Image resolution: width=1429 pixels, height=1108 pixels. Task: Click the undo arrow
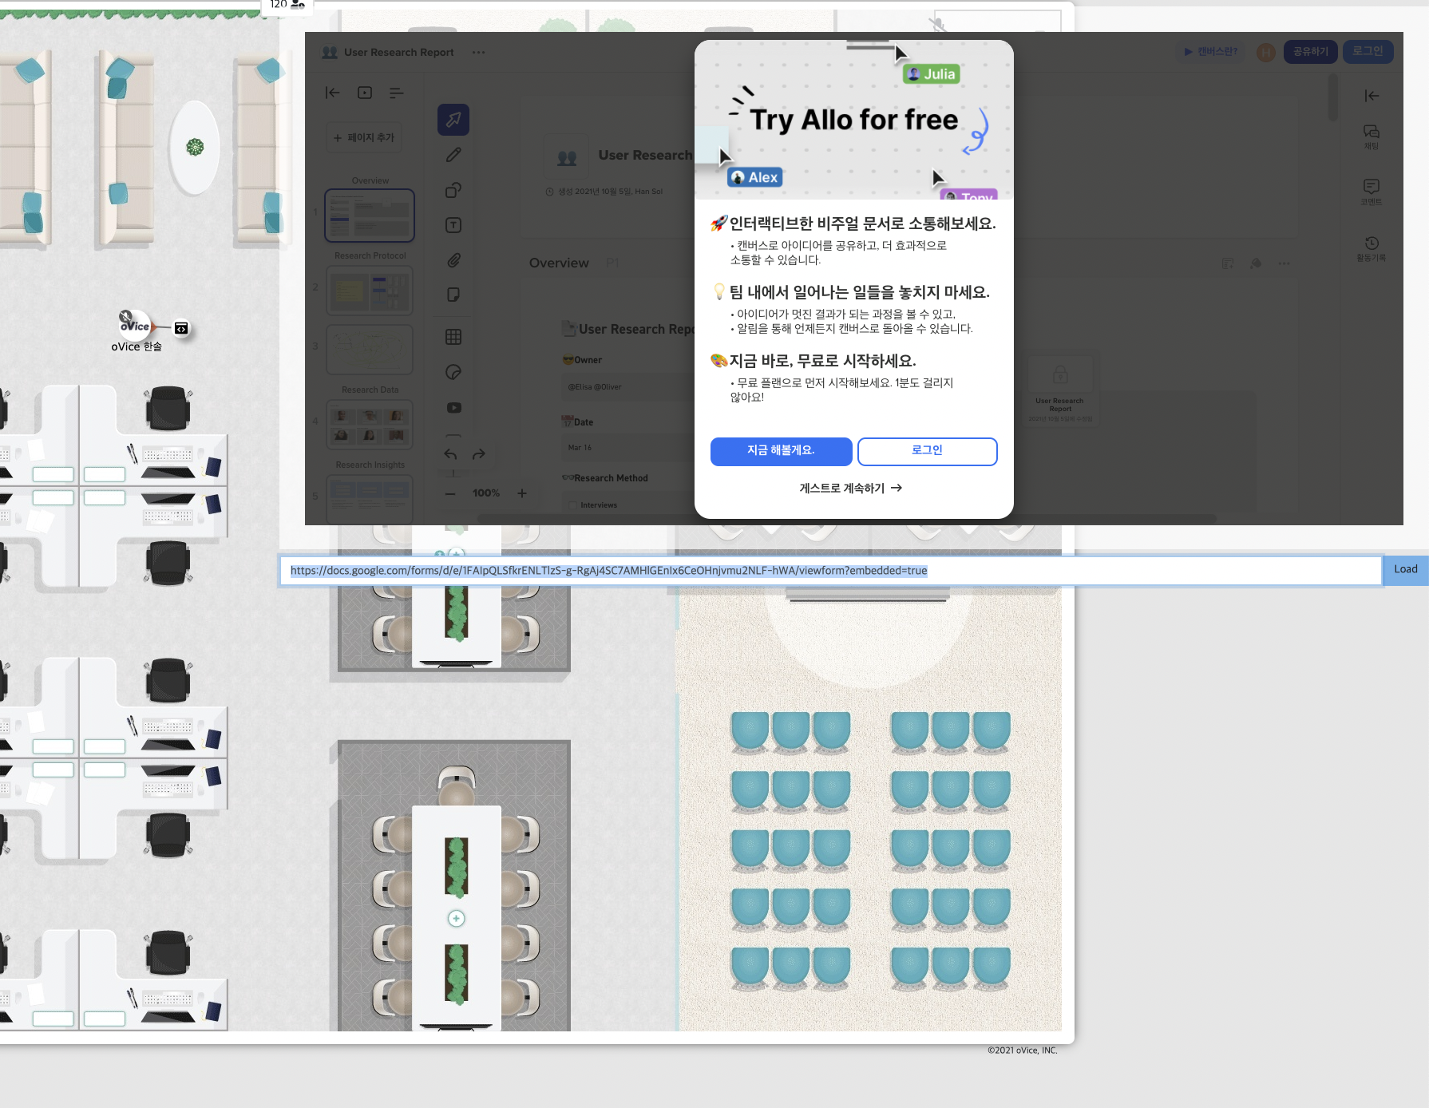pyautogui.click(x=450, y=454)
